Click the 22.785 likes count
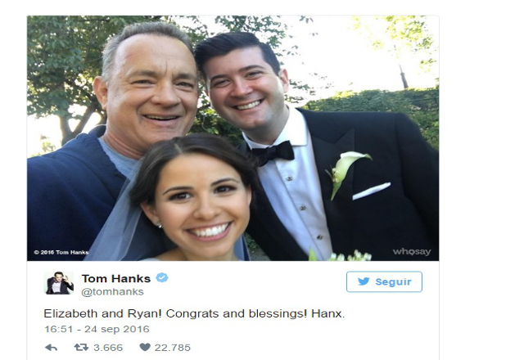This screenshot has height=360, width=524. coord(173,348)
